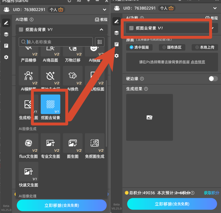Collapse the 抠图去背景 V1 dropdown in left panel
This screenshot has width=221, height=213.
(x=62, y=29)
